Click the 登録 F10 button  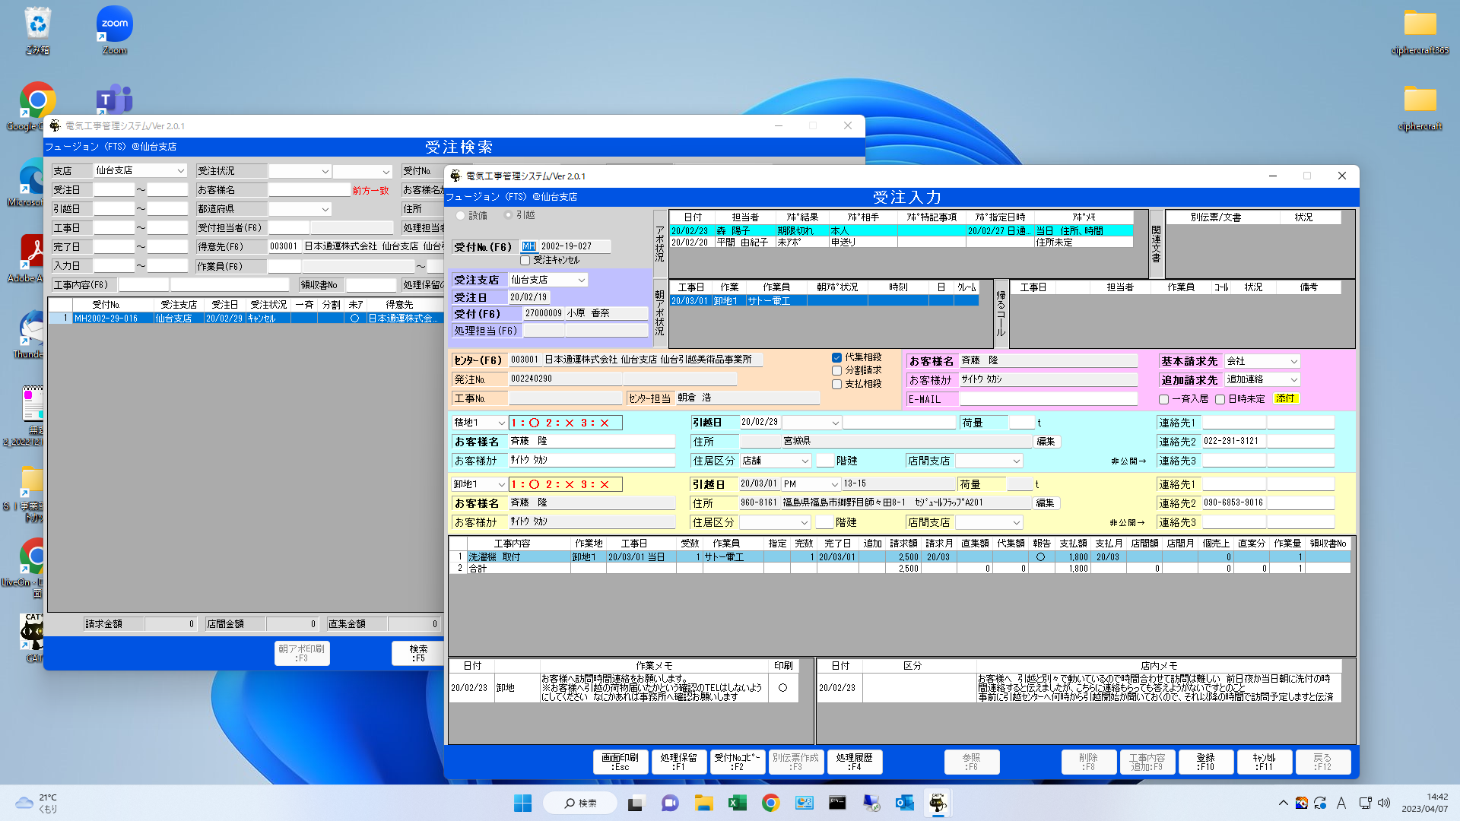(x=1205, y=762)
